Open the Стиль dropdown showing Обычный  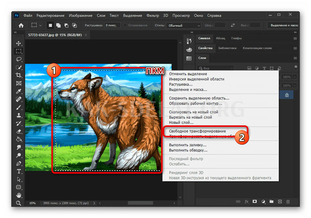[x=184, y=25]
